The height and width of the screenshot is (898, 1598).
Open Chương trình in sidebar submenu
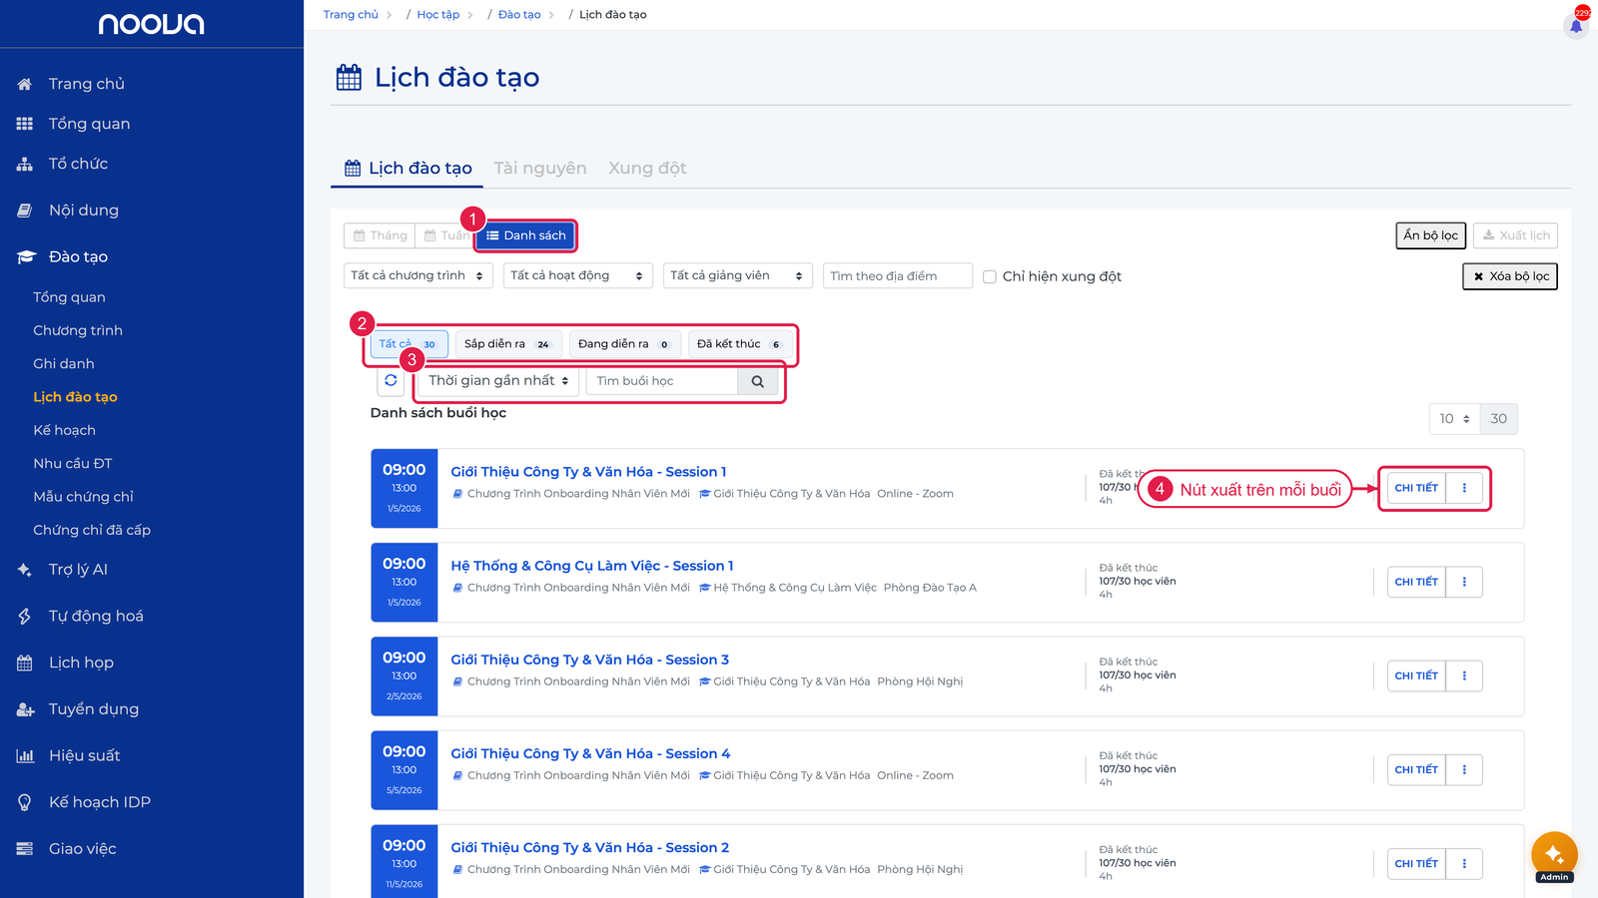point(78,330)
